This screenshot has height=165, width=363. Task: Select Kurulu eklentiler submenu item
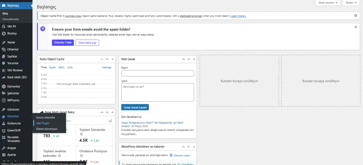pyautogui.click(x=46, y=117)
